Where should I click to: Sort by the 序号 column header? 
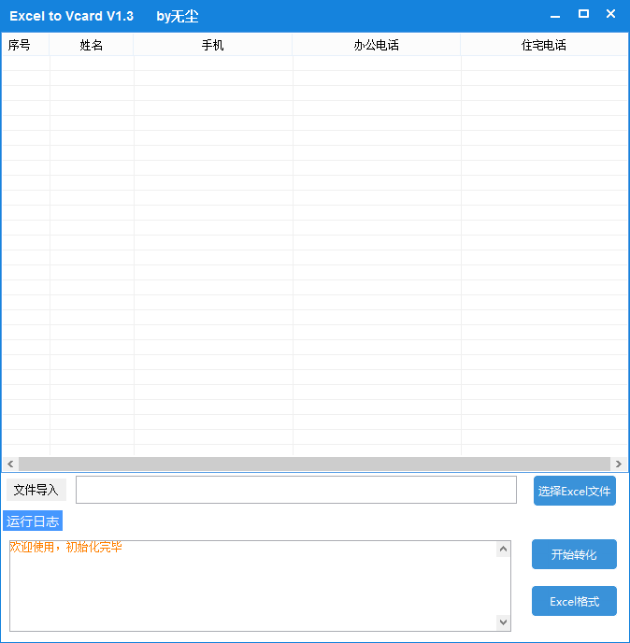25,45
